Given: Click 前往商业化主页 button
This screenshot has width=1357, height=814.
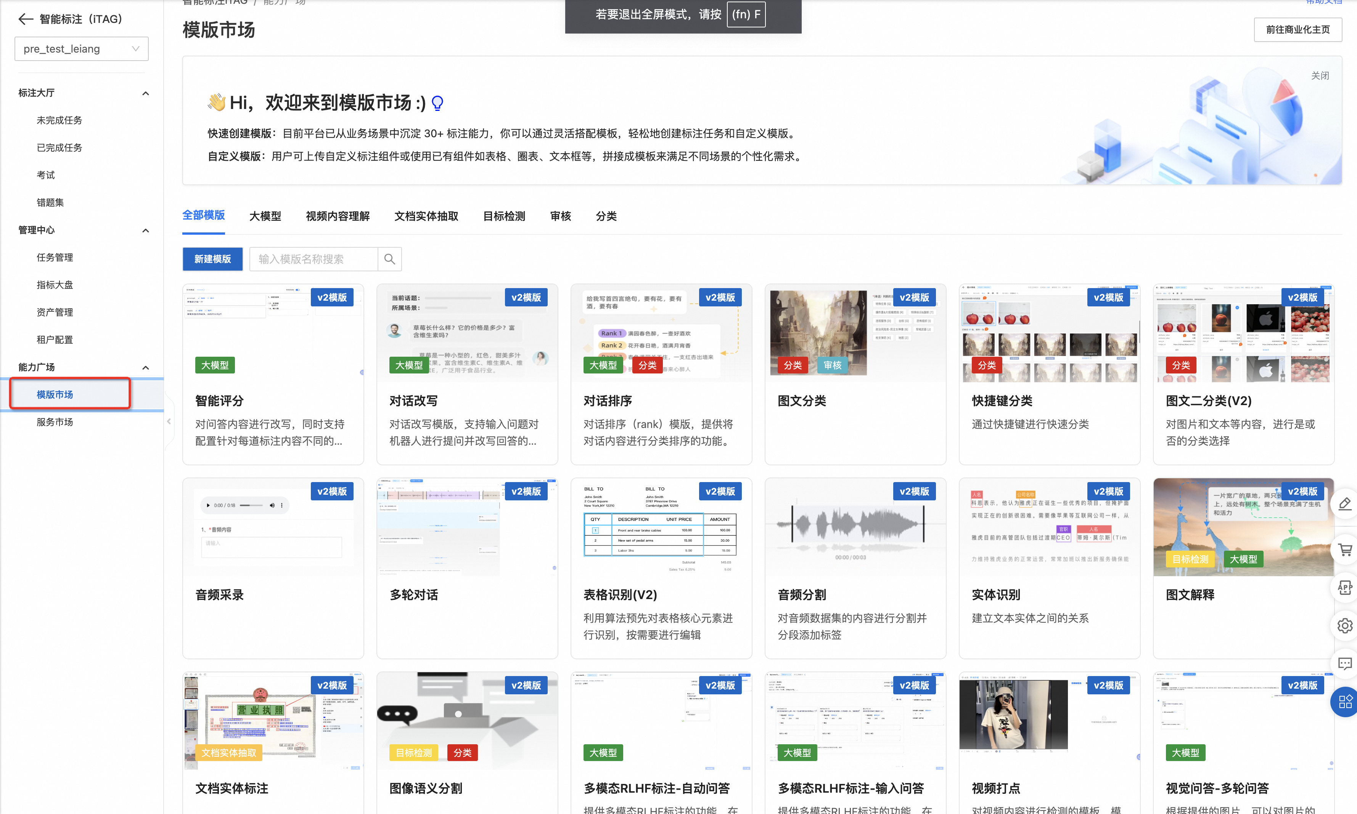Looking at the screenshot, I should [1298, 30].
